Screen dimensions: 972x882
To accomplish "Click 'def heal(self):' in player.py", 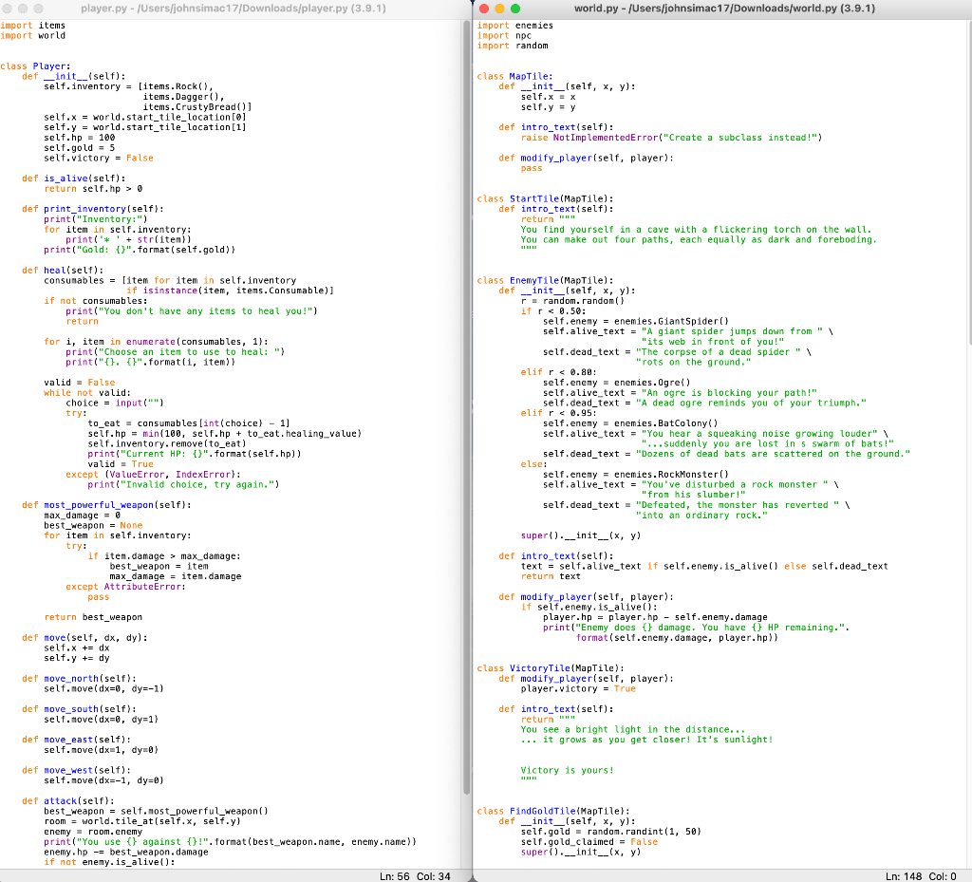I will point(63,271).
